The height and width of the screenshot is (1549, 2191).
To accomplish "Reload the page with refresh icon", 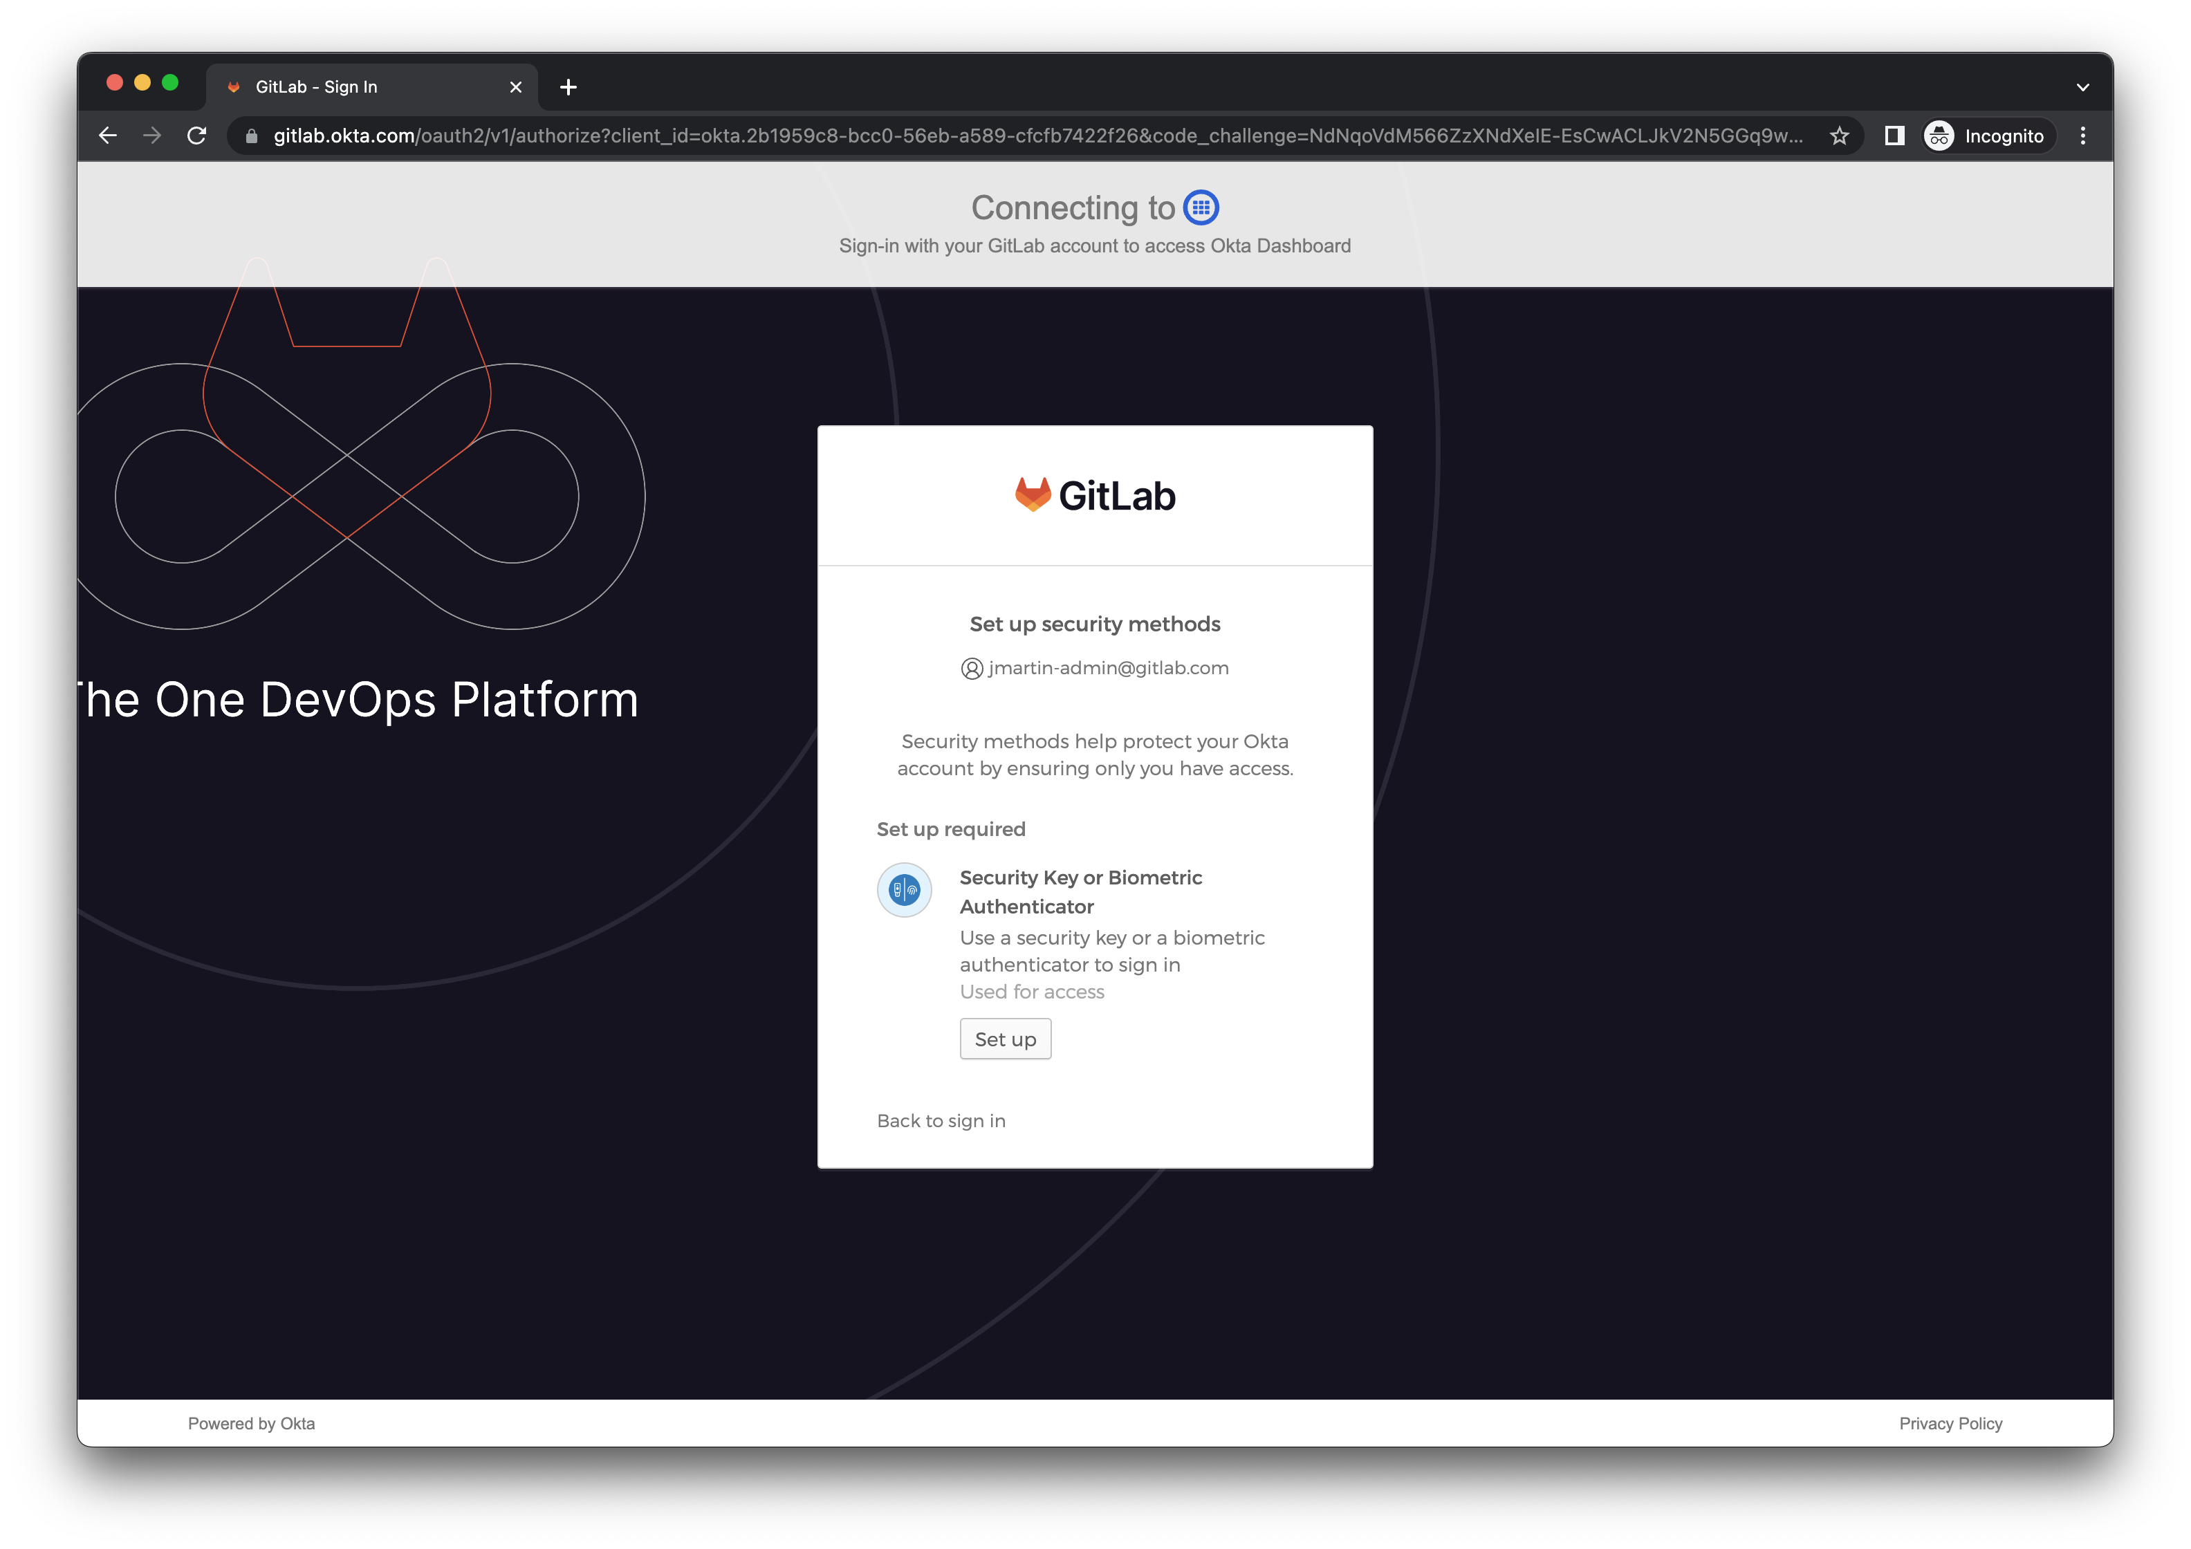I will point(196,136).
